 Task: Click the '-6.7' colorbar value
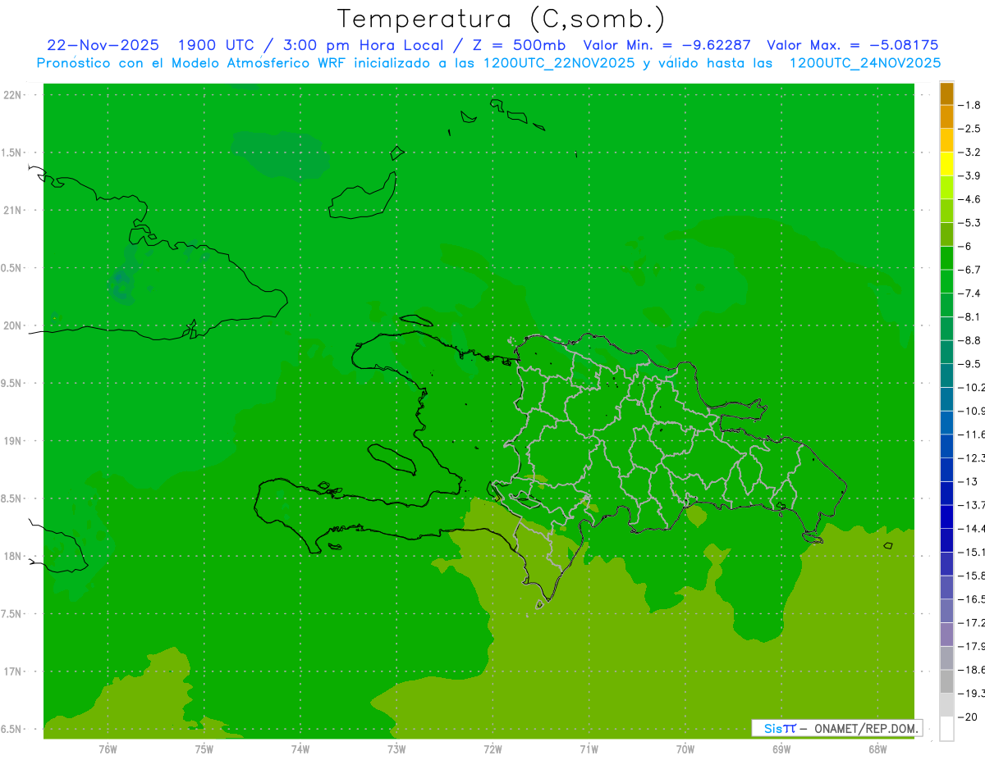[971, 270]
